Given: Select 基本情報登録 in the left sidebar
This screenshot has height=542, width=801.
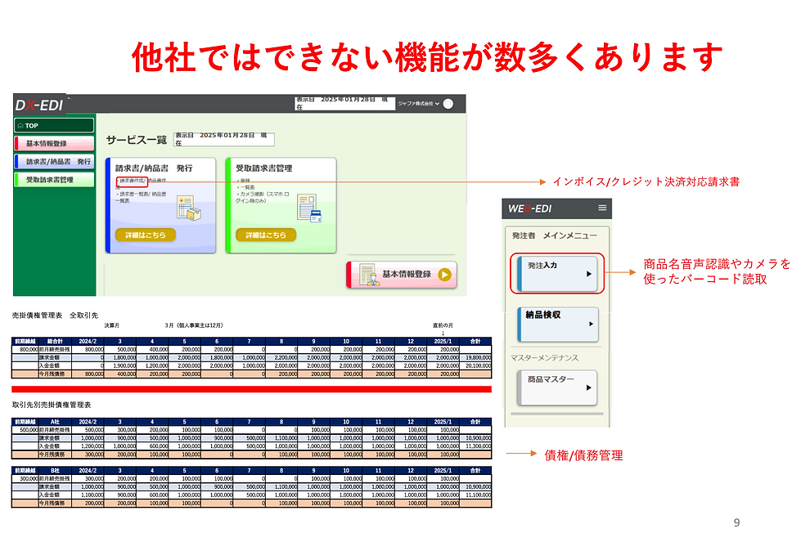Looking at the screenshot, I should (54, 143).
